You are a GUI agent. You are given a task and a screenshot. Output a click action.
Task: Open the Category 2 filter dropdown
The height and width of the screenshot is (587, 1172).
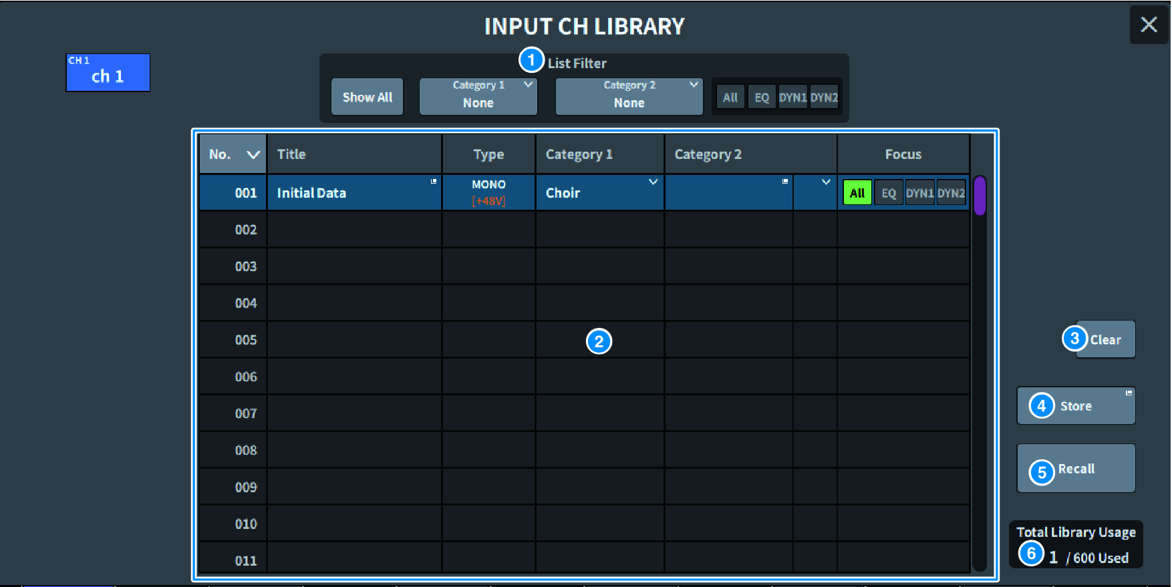pyautogui.click(x=629, y=97)
